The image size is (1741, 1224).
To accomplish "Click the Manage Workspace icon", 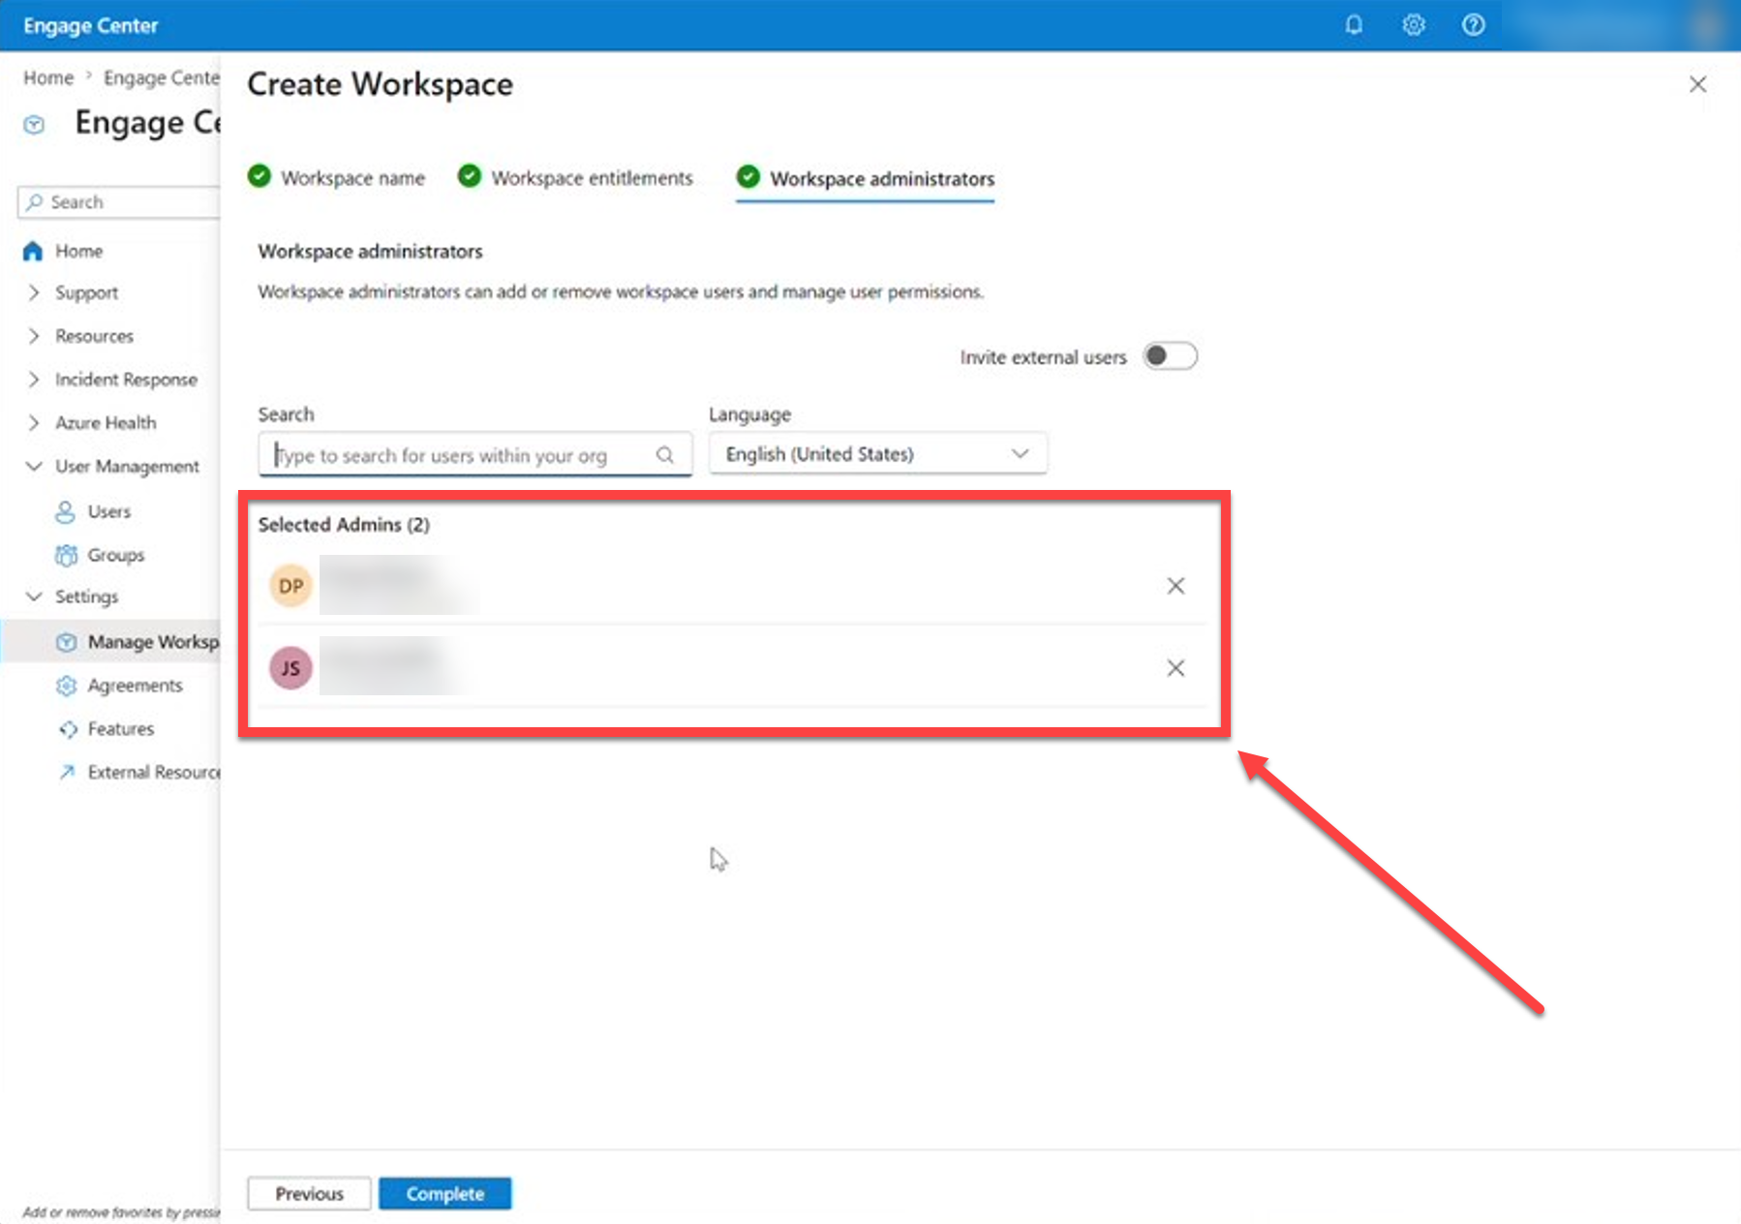I will (x=66, y=642).
